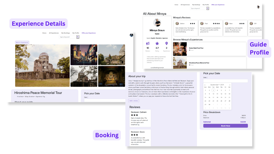Open Home on Experience Details nav bar
The image size is (274, 154).
(45, 33)
